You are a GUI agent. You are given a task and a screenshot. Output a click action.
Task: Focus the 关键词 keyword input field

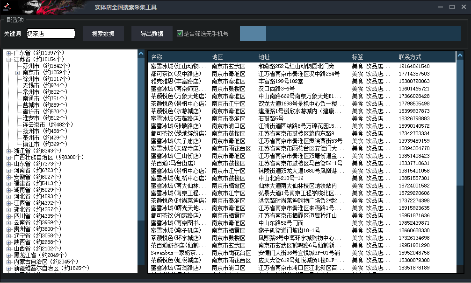click(x=51, y=34)
